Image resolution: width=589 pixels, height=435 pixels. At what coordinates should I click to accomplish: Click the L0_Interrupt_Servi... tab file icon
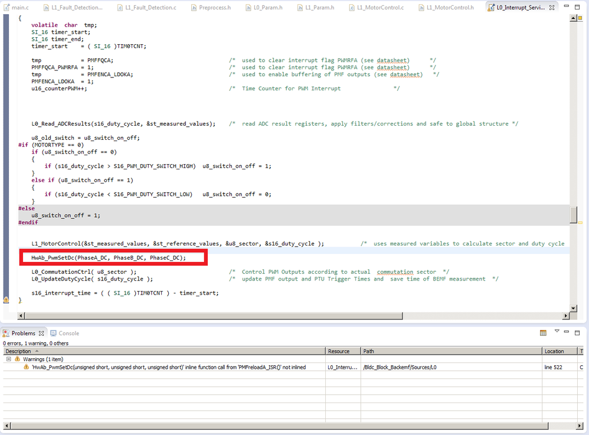[x=491, y=8]
